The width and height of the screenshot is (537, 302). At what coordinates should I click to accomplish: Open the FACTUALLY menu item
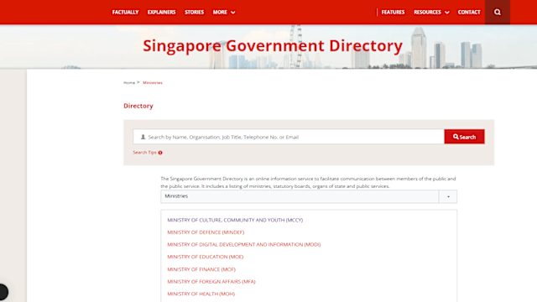click(x=125, y=13)
